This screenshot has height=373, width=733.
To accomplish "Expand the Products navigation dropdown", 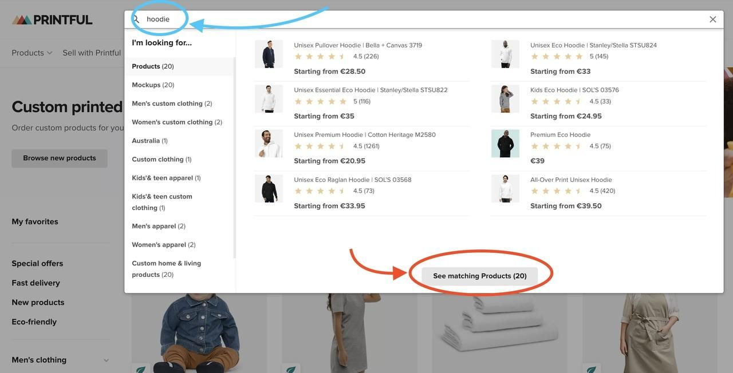I will [x=32, y=53].
